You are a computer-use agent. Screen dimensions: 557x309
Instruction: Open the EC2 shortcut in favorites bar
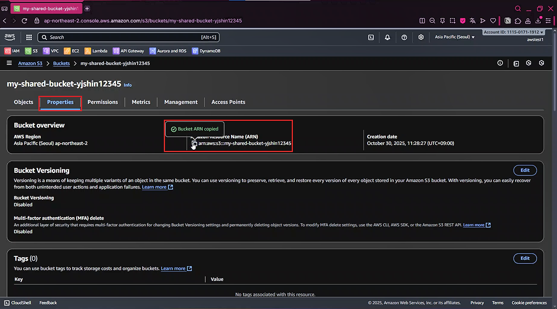(71, 51)
